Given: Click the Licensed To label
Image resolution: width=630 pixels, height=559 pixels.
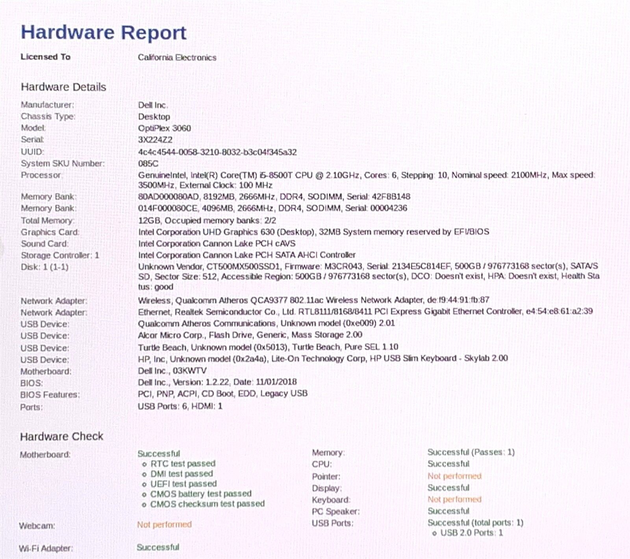Looking at the screenshot, I should click(45, 57).
